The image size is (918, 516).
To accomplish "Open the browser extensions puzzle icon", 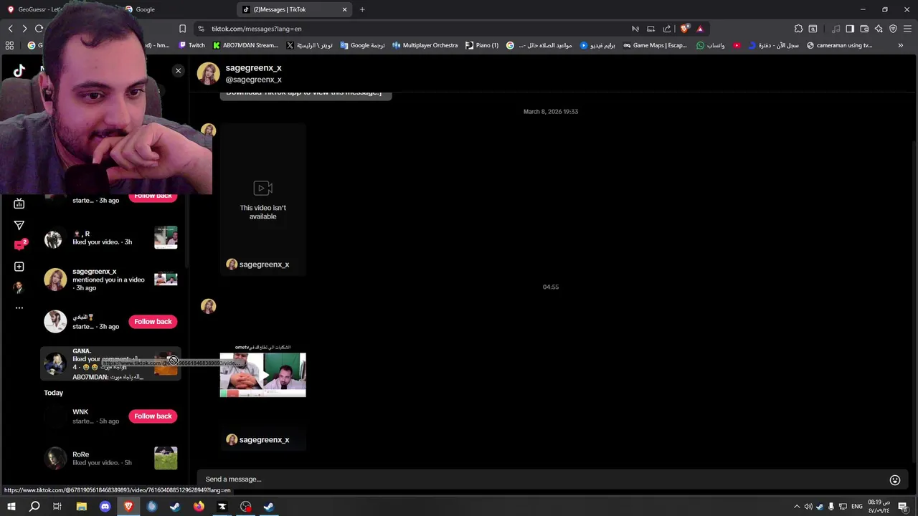I will pos(798,29).
